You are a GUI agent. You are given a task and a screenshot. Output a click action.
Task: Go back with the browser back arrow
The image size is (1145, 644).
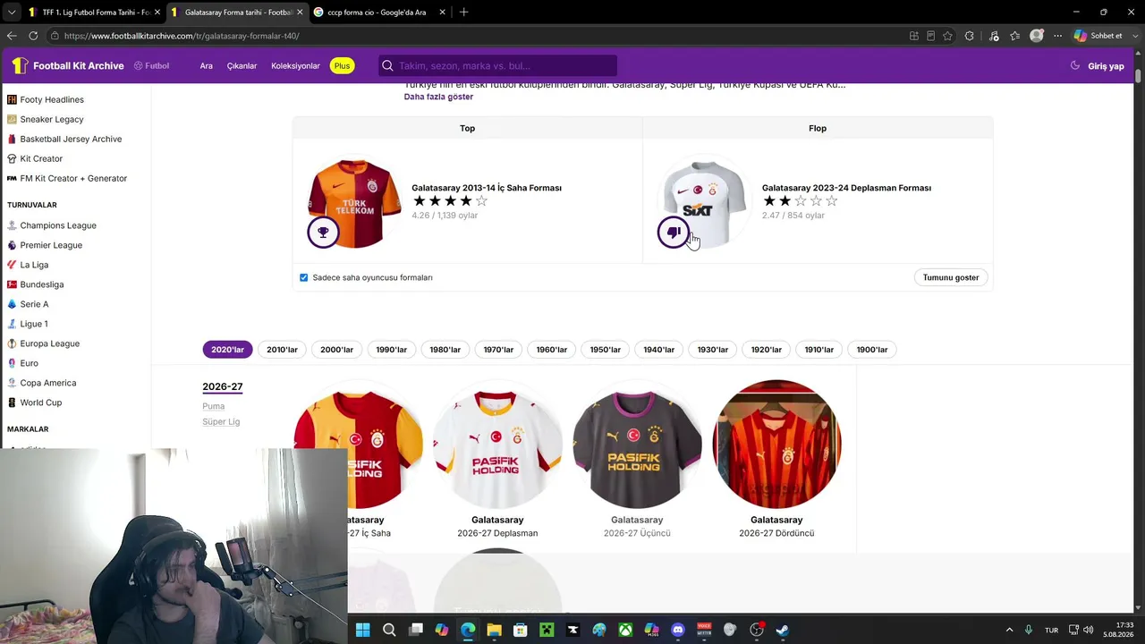pos(12,36)
